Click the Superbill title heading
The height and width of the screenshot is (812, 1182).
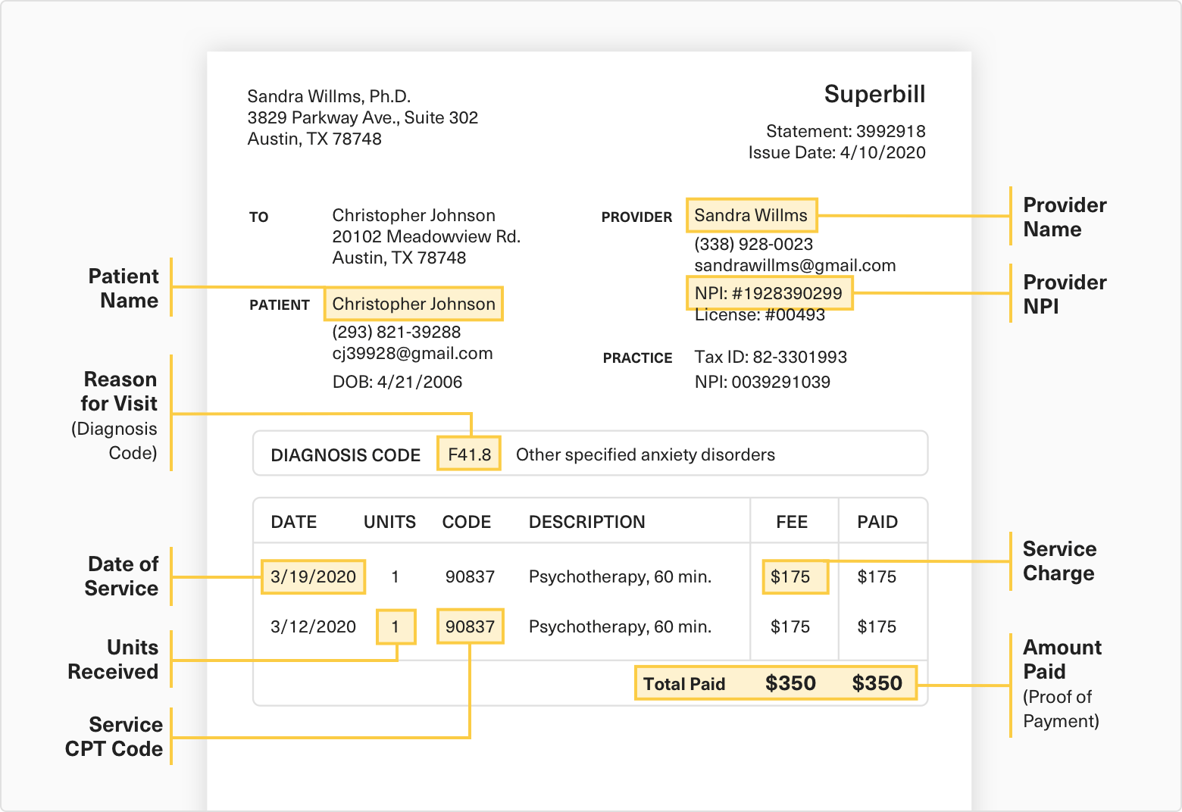pos(874,95)
